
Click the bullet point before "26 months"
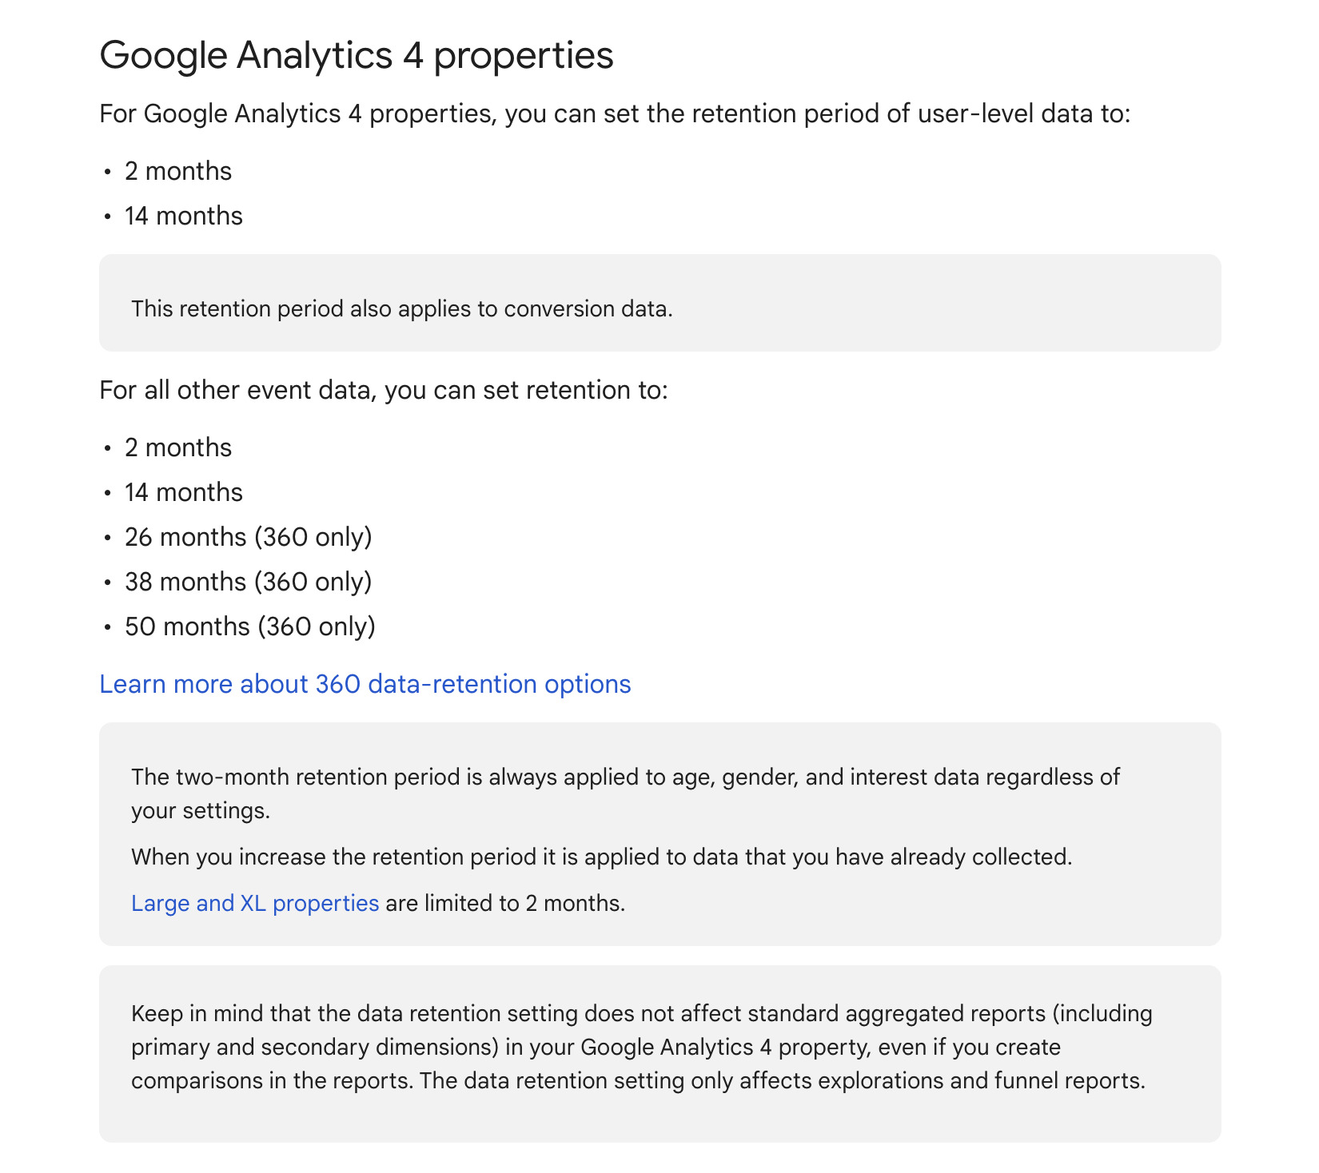coord(108,538)
